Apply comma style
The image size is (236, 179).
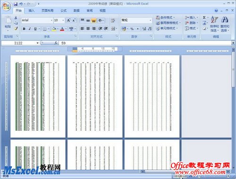138,29
